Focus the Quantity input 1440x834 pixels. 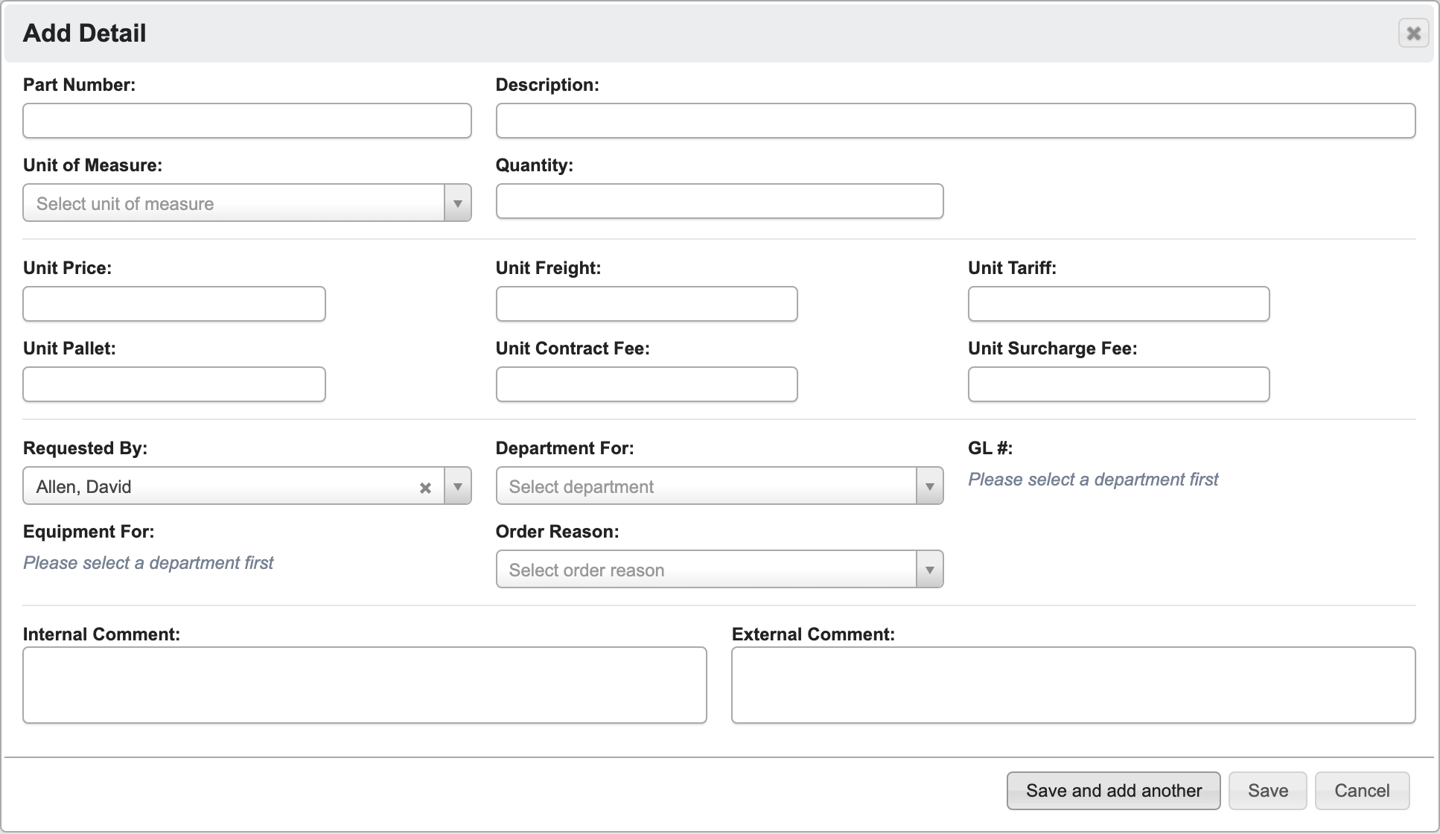click(719, 201)
